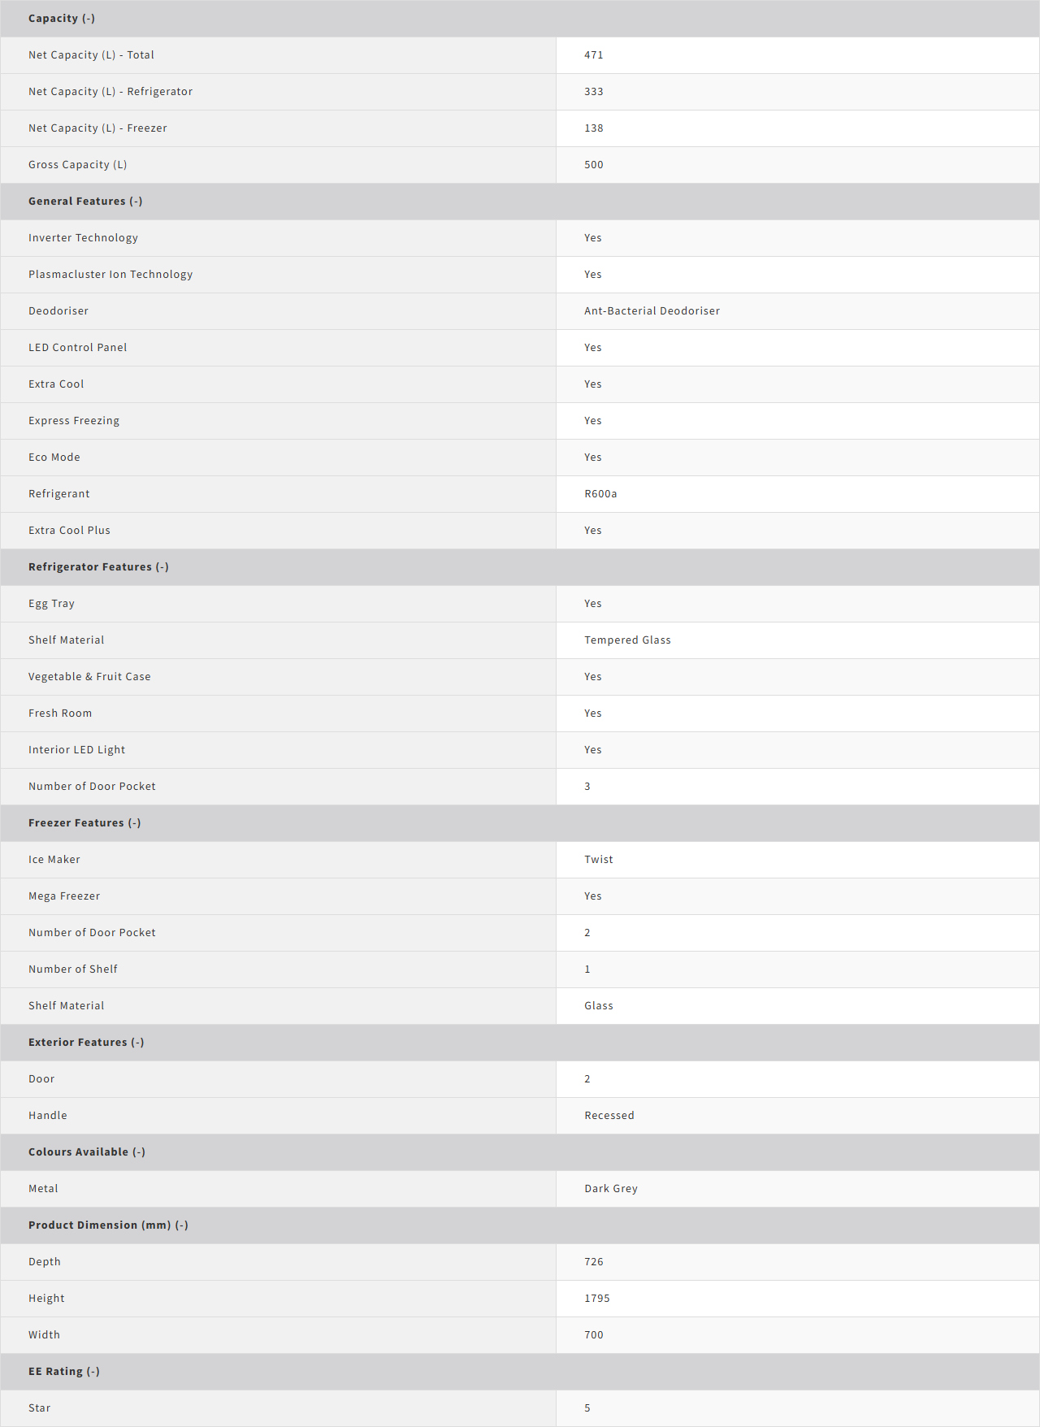Click the Plasmacluster Ion Technology label
The height and width of the screenshot is (1427, 1040).
click(110, 275)
